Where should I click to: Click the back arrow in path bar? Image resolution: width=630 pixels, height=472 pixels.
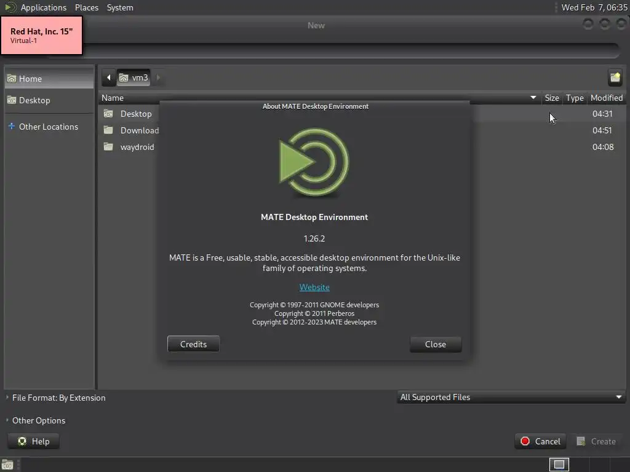click(x=108, y=77)
